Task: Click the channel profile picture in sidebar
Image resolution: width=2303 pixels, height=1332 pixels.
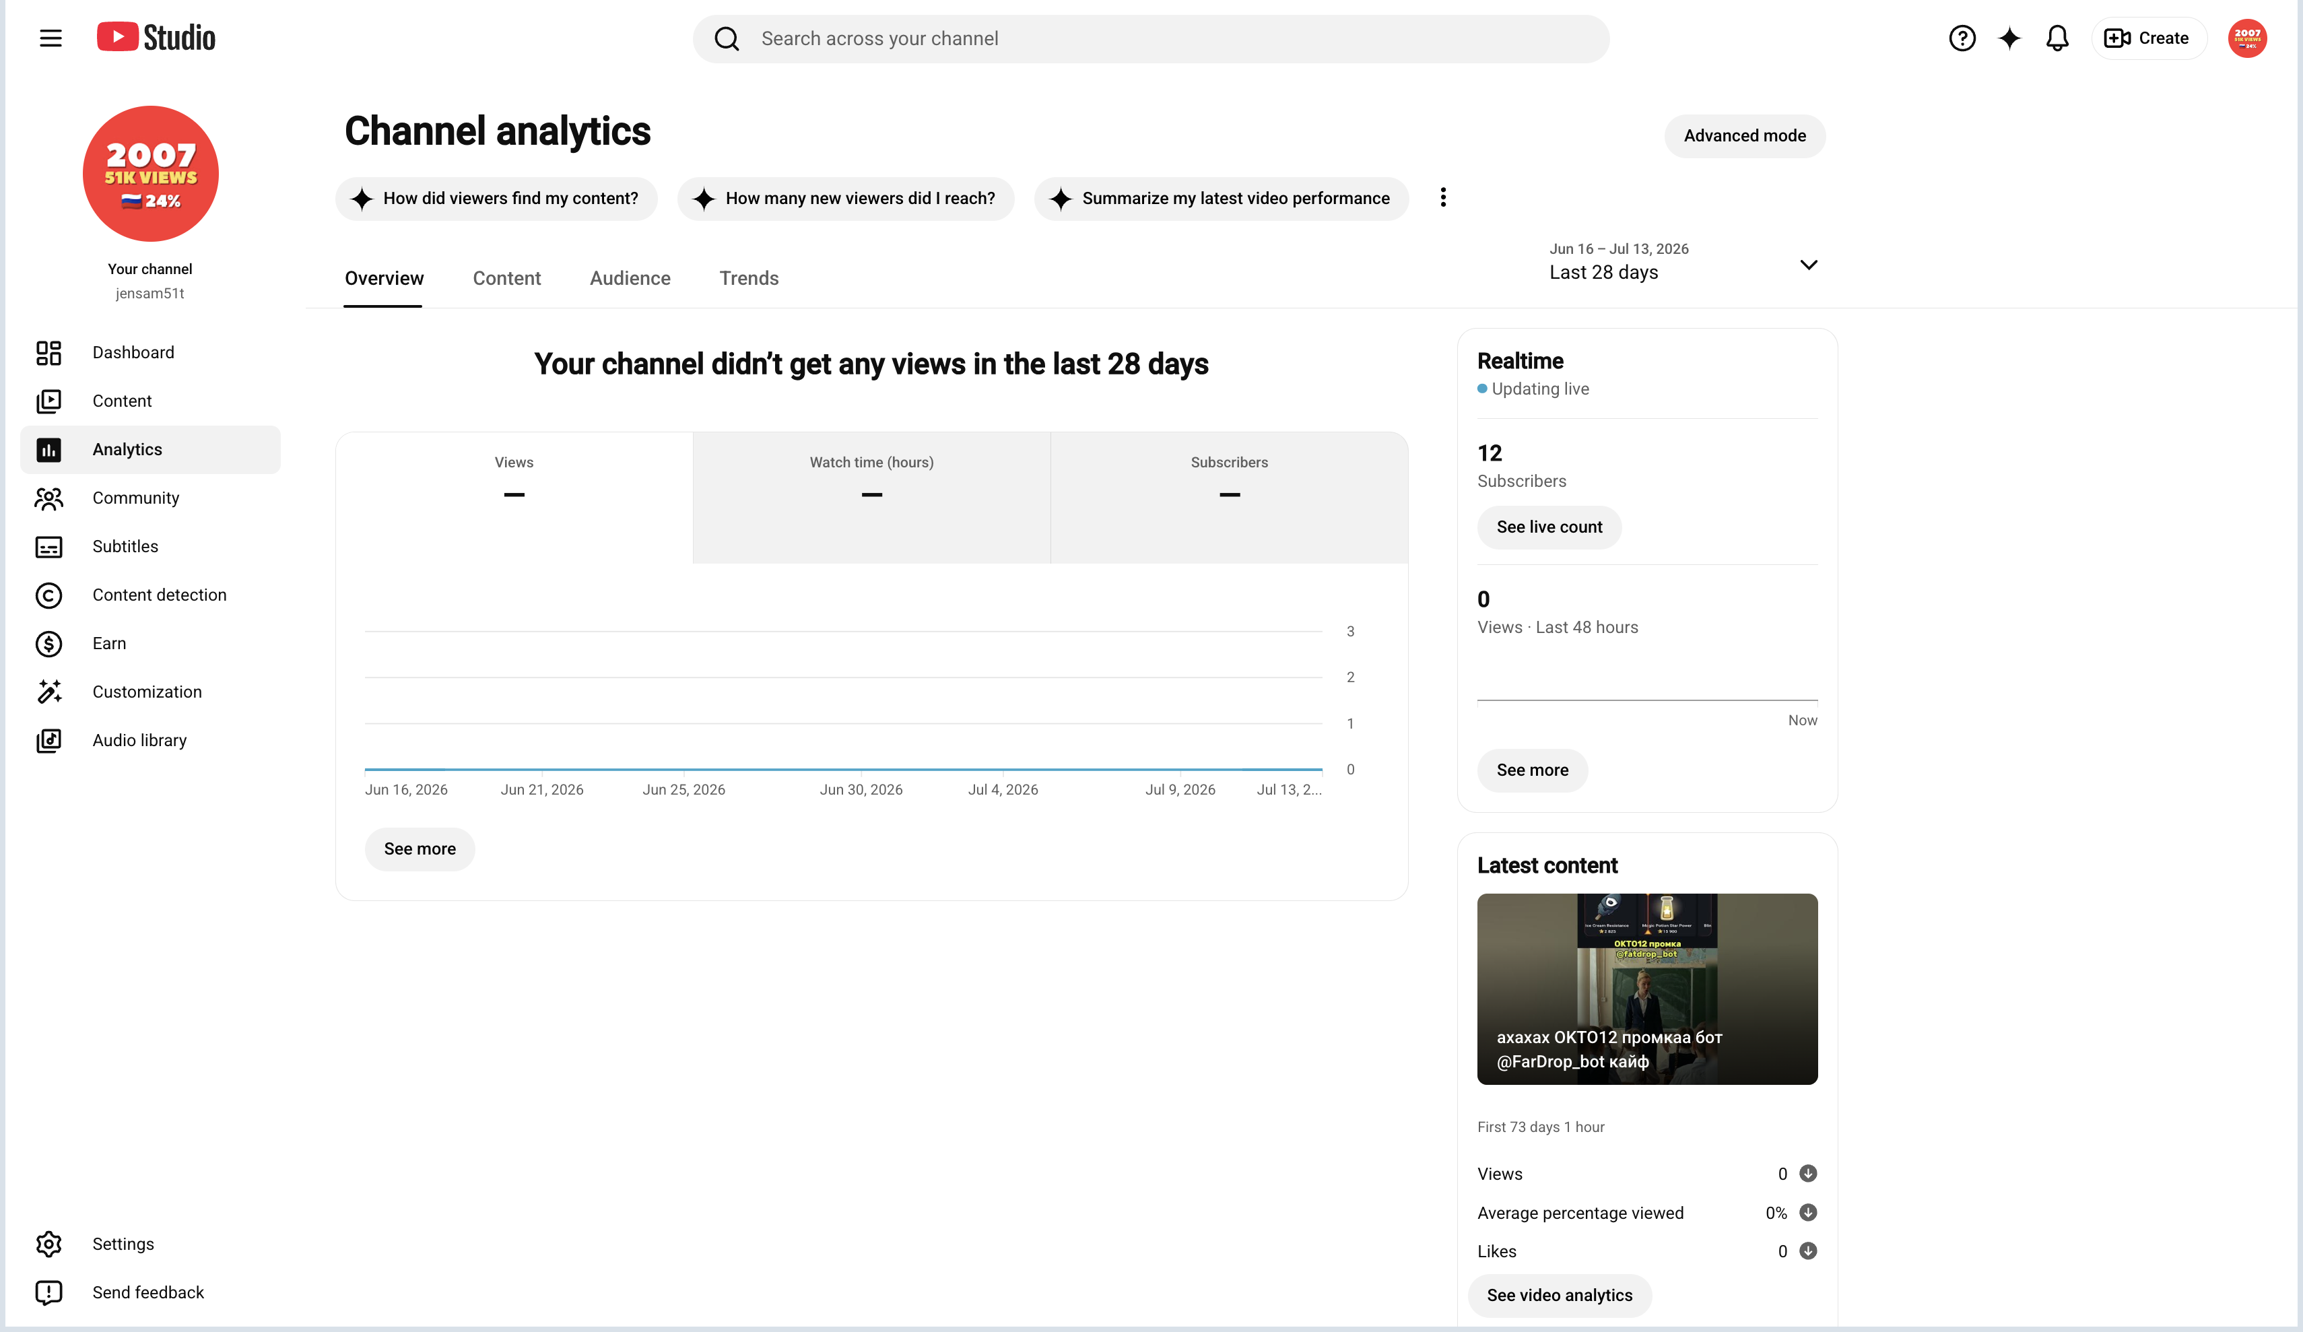Action: point(151,174)
